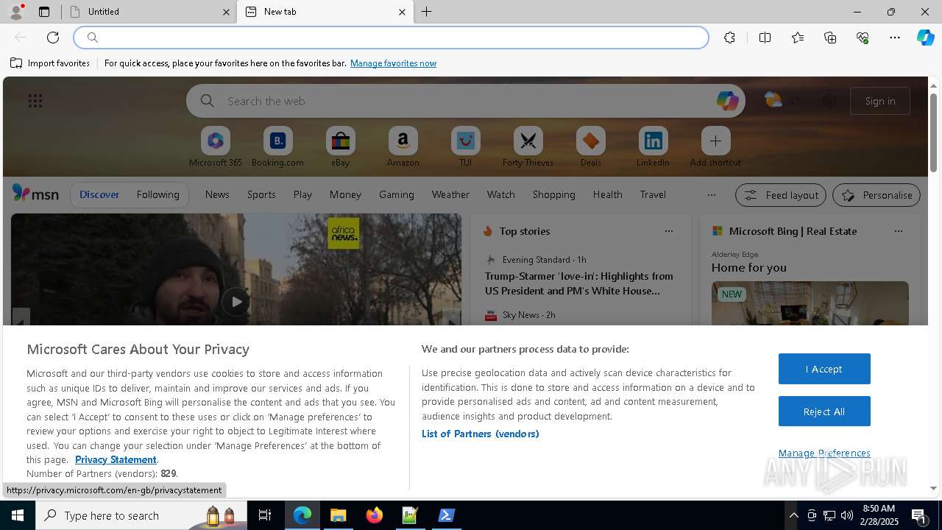Open PowerShell from the taskbar
Viewport: 942px width, 530px height.
(446, 515)
